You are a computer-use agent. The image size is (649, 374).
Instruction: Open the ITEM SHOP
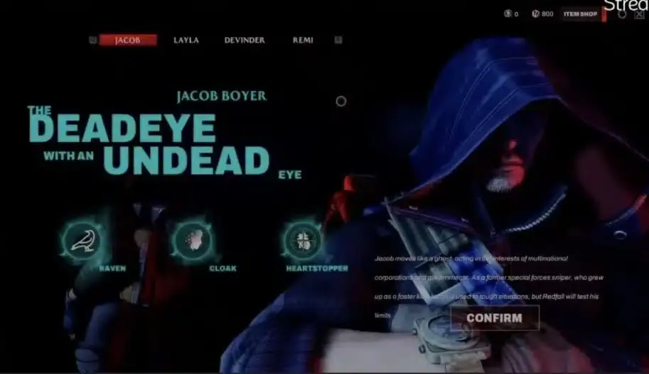pyautogui.click(x=580, y=14)
